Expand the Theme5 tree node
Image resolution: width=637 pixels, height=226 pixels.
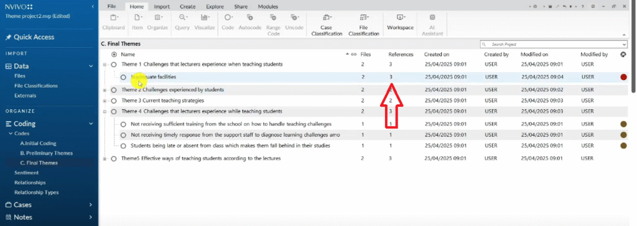(x=105, y=159)
